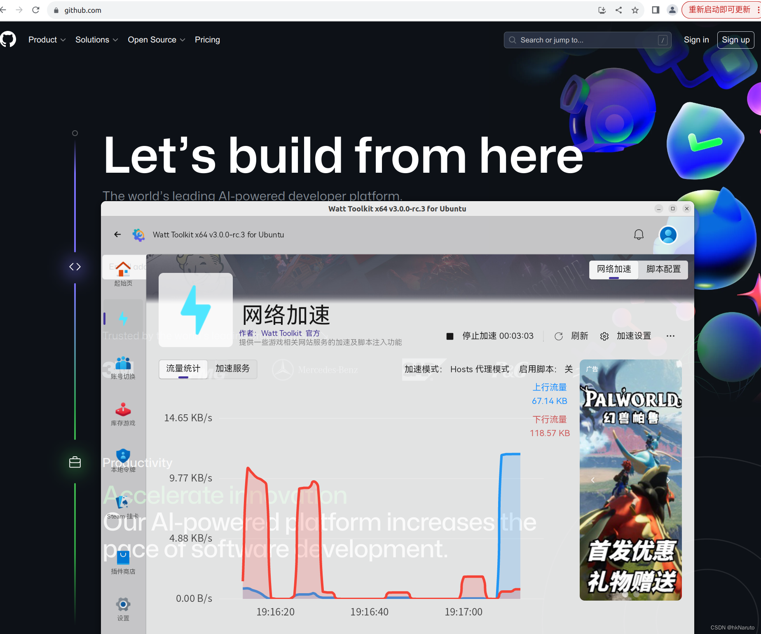Image resolution: width=761 pixels, height=634 pixels.
Task: Open 本地令牌 local token in sidebar
Action: coord(123,456)
